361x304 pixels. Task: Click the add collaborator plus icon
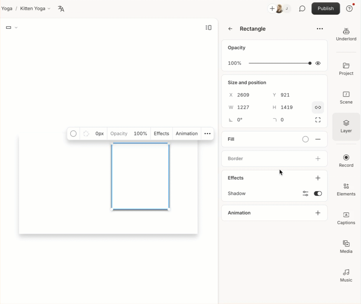272,9
